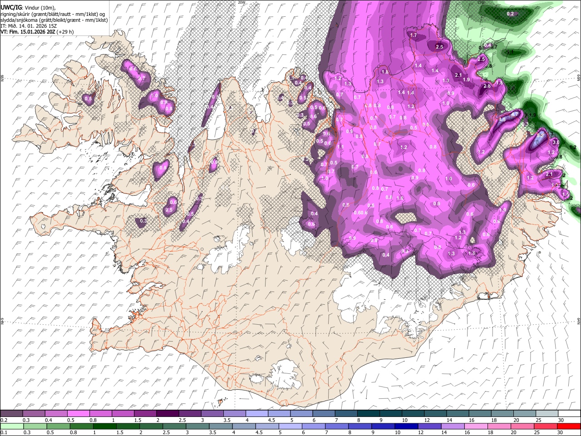The height and width of the screenshot is (436, 581).
Task: Click the '0.1' tick label under the bottom legend row
Action: point(4,432)
